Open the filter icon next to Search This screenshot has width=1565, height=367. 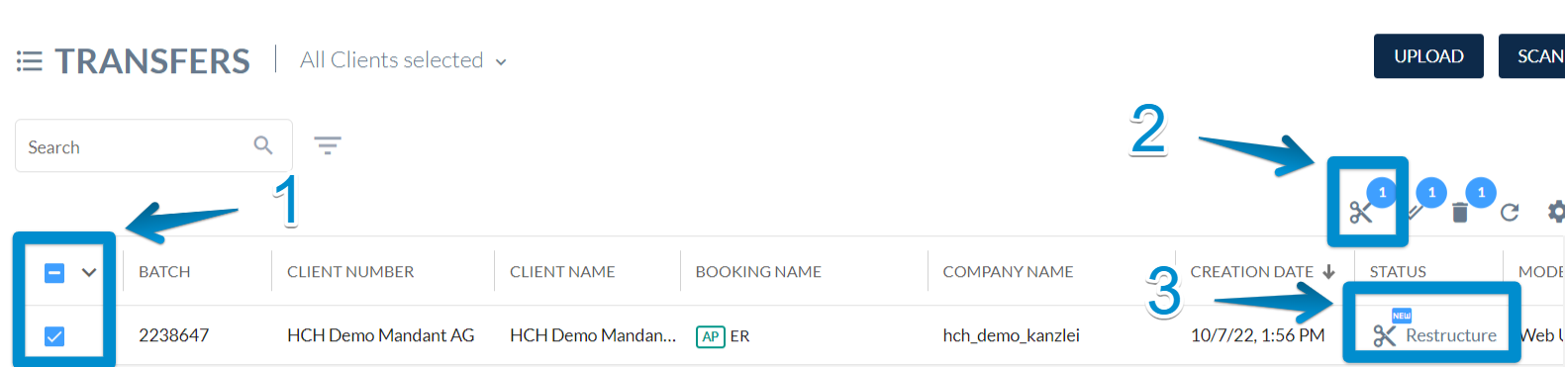[328, 145]
